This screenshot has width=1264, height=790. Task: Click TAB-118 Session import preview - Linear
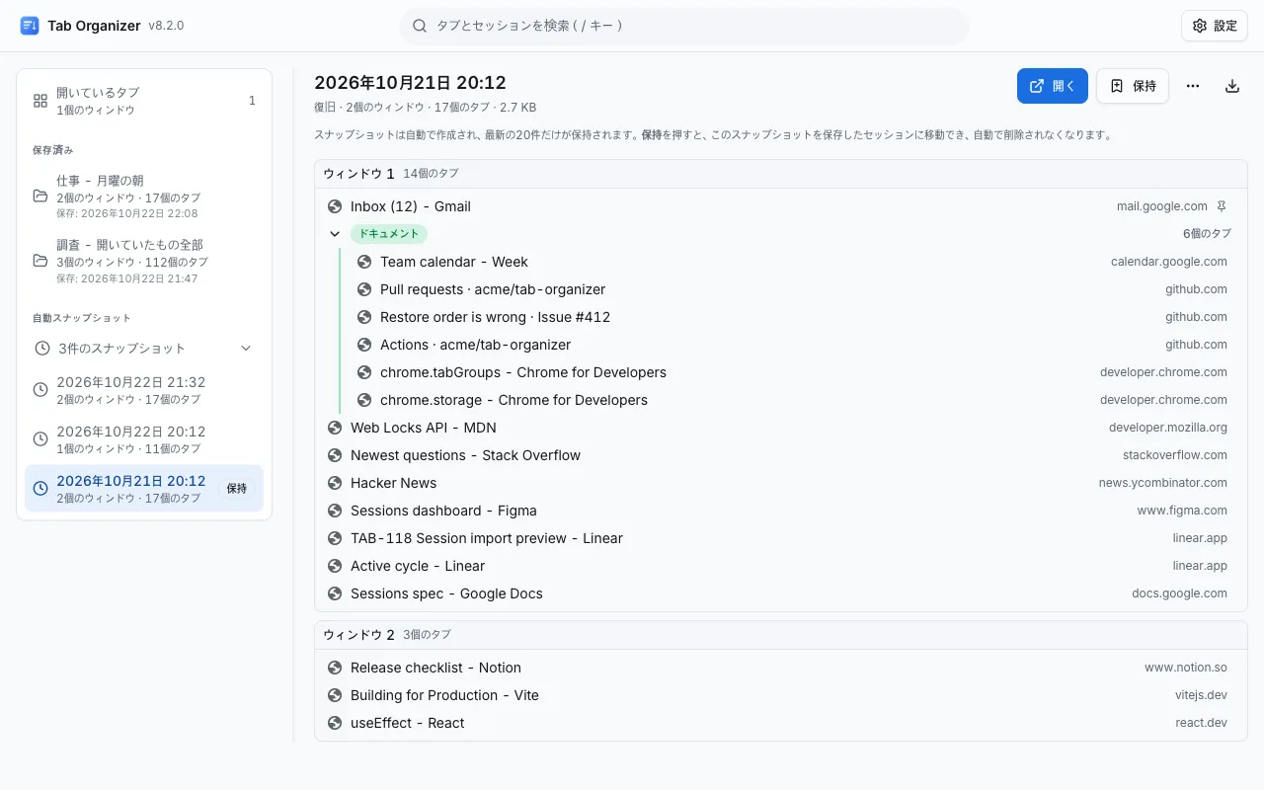781,538
